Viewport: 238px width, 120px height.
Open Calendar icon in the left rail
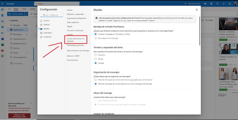coord(3,15)
